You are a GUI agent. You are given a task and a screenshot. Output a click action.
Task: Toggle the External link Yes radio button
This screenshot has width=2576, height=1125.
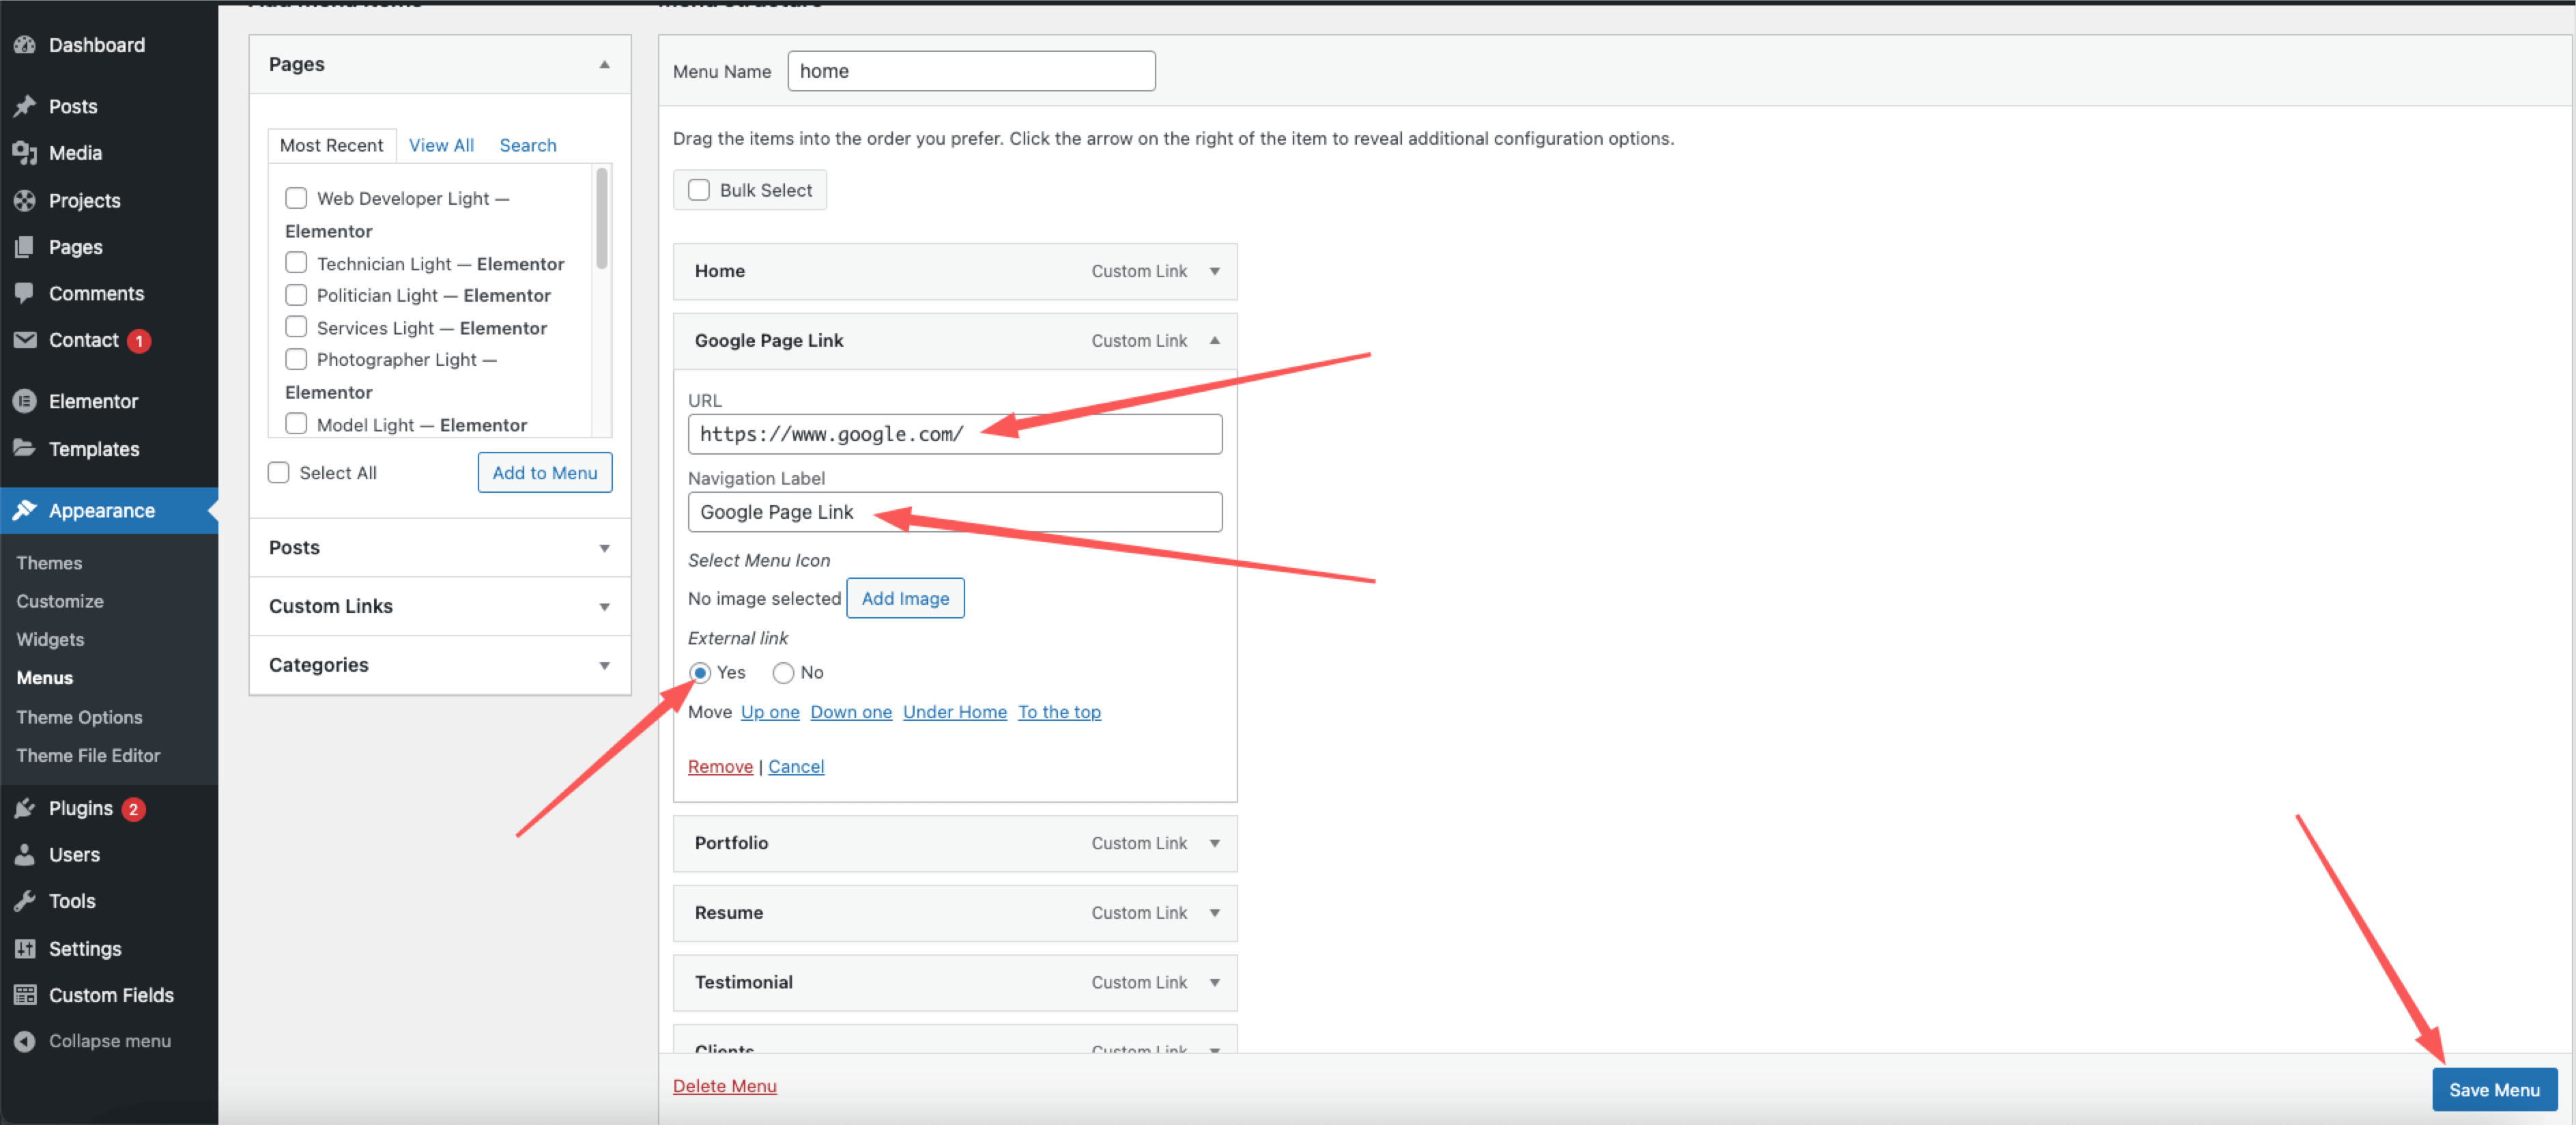(702, 672)
